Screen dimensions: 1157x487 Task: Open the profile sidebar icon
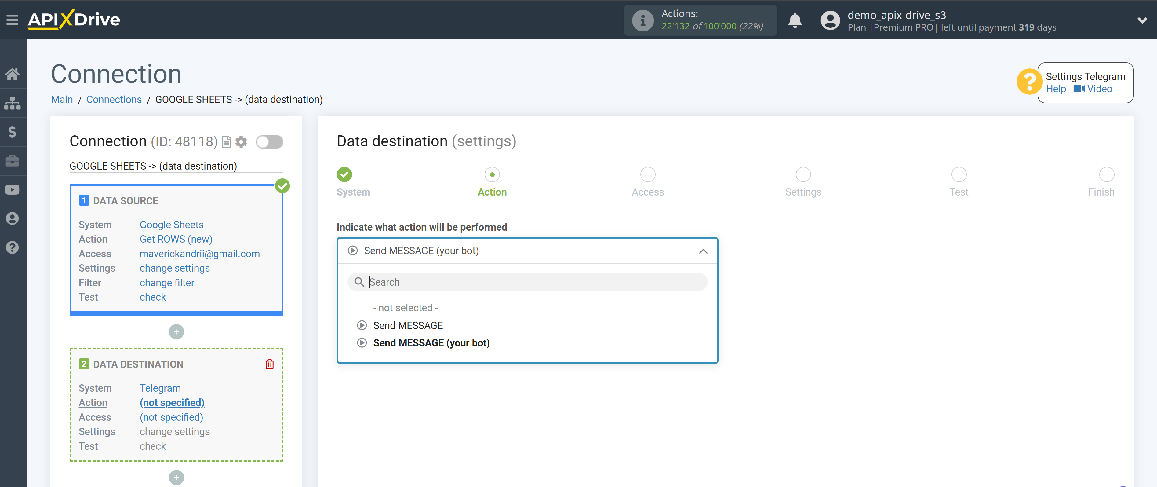click(x=13, y=219)
